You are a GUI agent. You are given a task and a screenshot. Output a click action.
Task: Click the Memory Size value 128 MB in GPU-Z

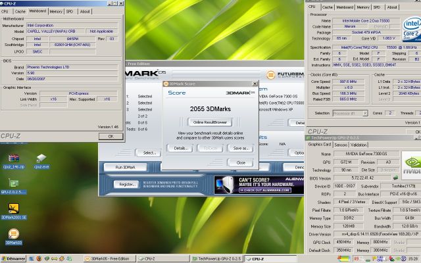pos(349,226)
